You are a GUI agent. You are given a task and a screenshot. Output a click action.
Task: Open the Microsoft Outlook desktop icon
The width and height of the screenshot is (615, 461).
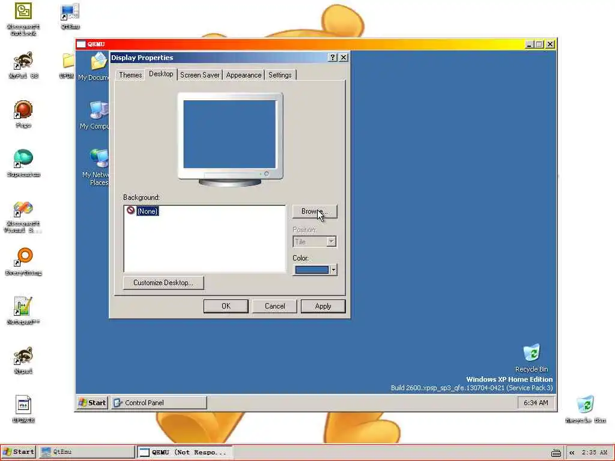point(23,12)
